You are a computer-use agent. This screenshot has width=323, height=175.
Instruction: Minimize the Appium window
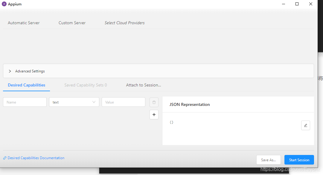(284, 4)
